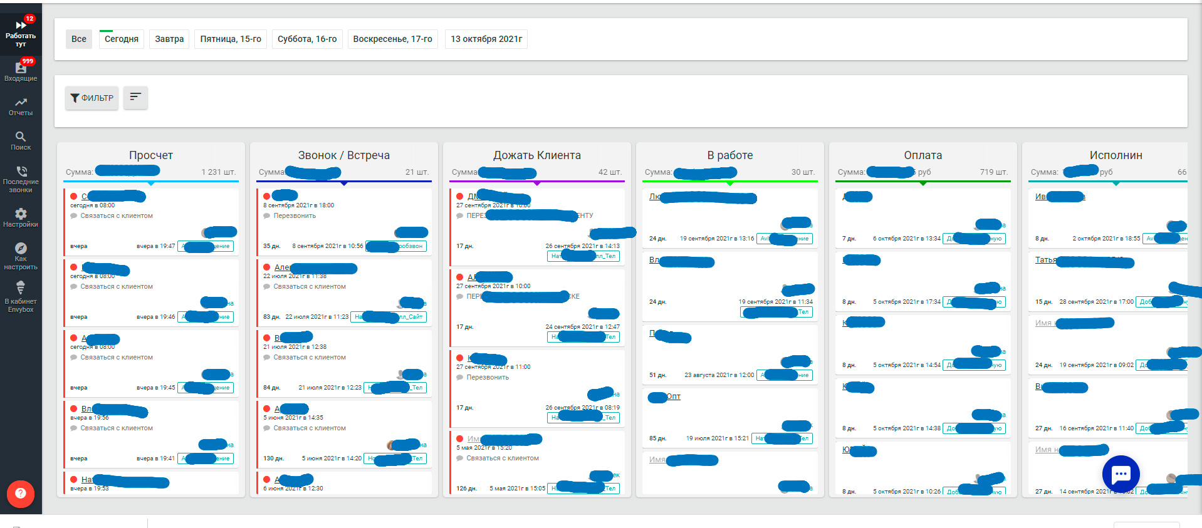Click the 22 июля 2021г в 11:23 date

pyautogui.click(x=317, y=317)
